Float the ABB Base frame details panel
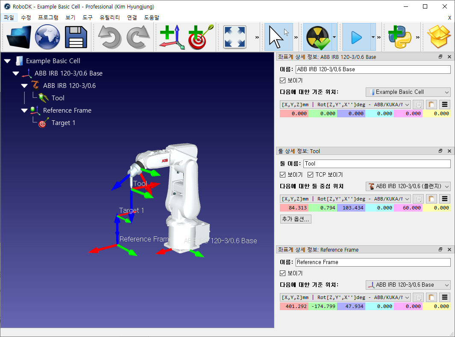The height and width of the screenshot is (337, 455). tap(440, 57)
